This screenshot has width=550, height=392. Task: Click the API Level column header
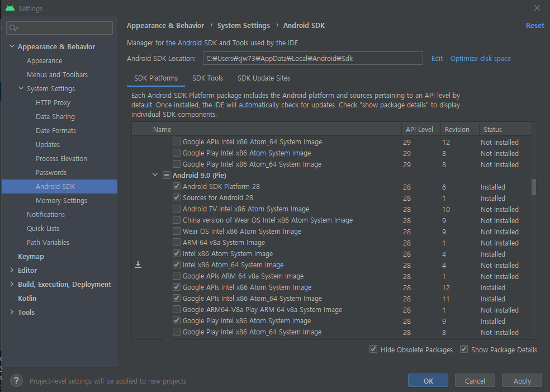coord(421,129)
